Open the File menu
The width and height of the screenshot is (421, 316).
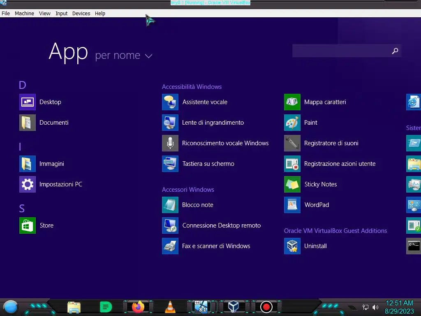[x=6, y=14]
